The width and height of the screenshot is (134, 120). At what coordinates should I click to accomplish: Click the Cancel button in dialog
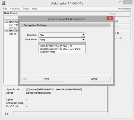tap(100, 79)
